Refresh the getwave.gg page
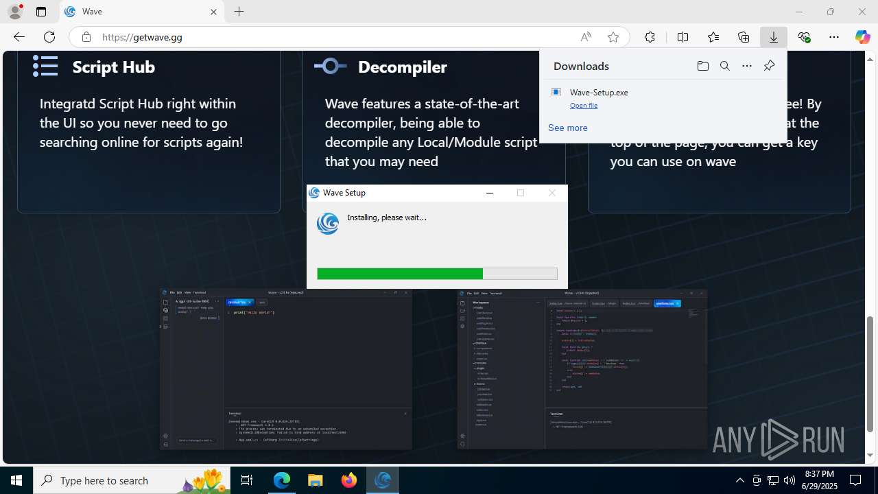 [x=49, y=37]
